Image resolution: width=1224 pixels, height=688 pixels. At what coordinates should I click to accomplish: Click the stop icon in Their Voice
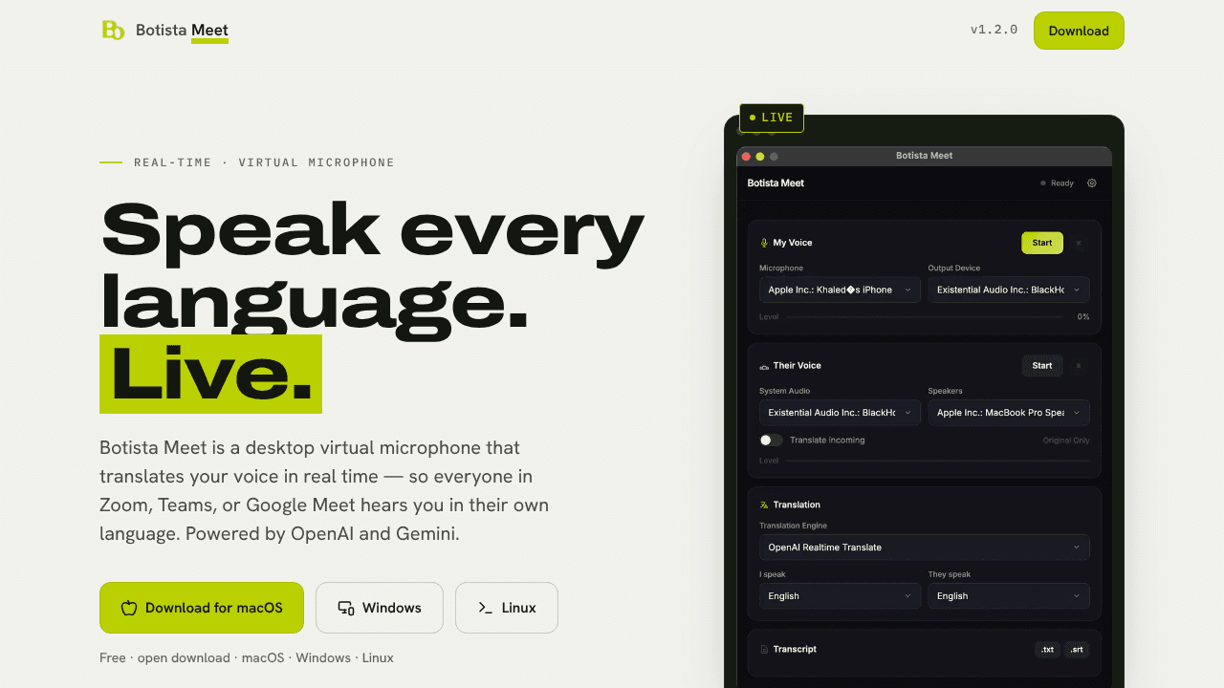pos(1079,365)
